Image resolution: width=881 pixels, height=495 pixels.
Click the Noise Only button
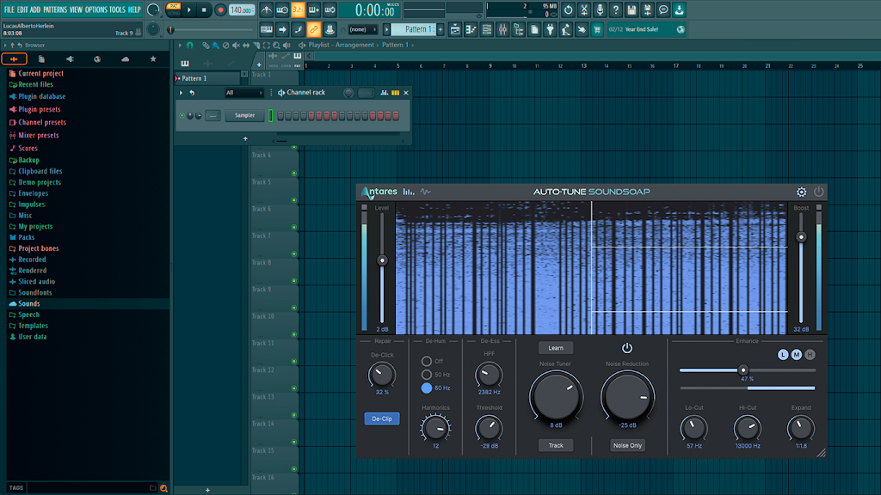627,446
